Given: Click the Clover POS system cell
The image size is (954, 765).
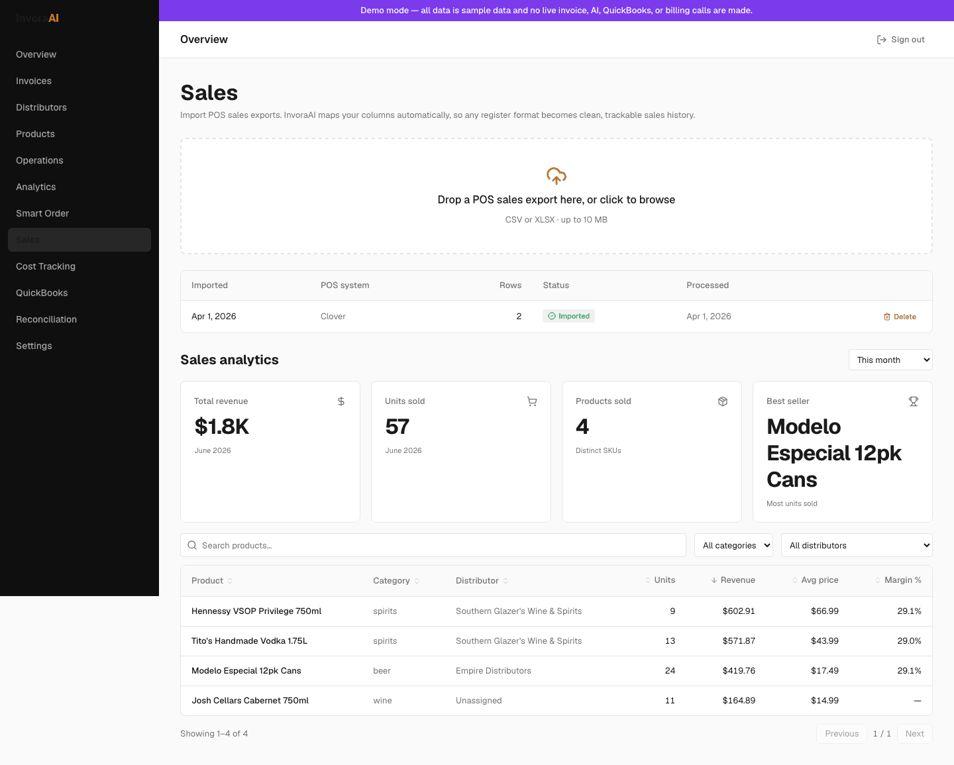Looking at the screenshot, I should (333, 317).
